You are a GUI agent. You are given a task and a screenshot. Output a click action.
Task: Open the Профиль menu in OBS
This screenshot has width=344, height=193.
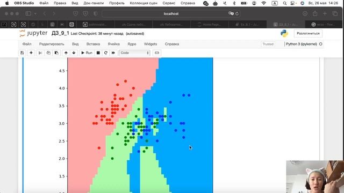(117, 3)
